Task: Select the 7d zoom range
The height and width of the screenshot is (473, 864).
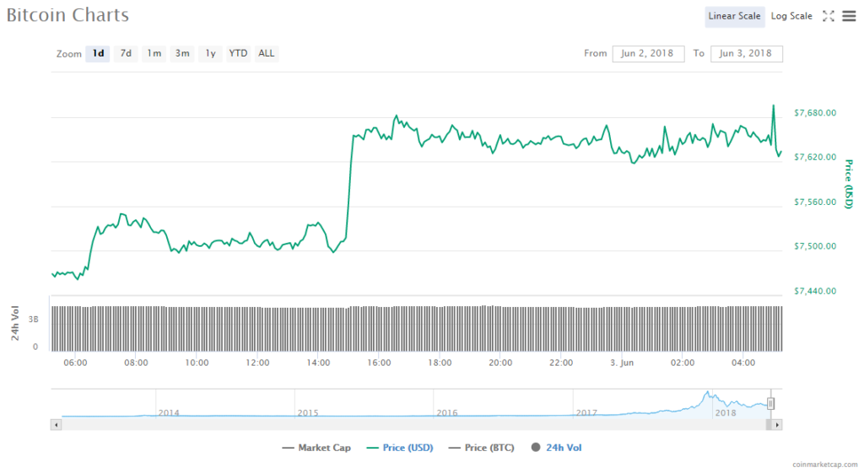Action: click(126, 53)
